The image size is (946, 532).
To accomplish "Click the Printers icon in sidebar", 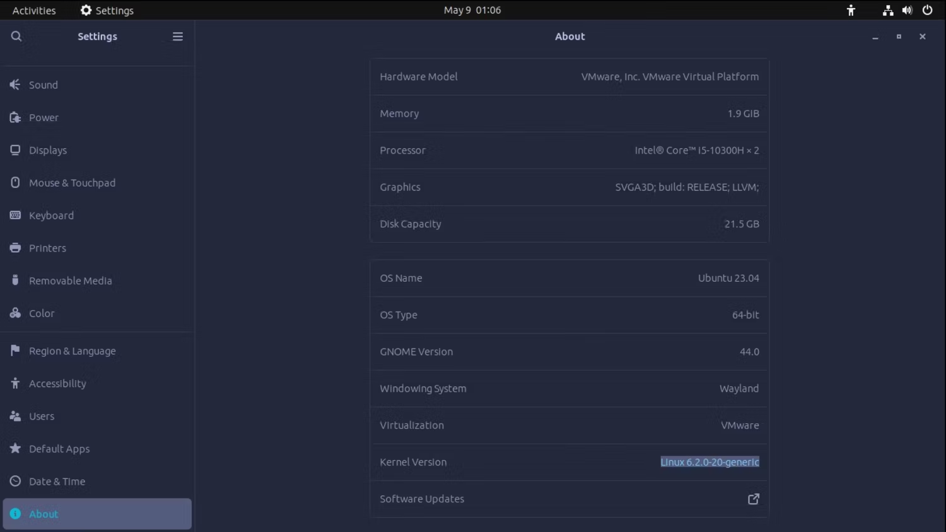I will pyautogui.click(x=15, y=248).
